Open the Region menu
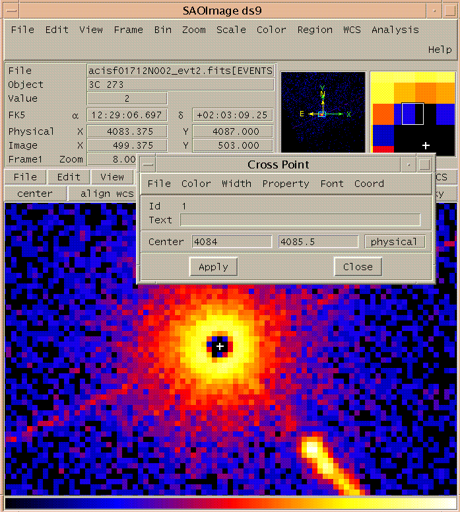Screen dimensions: 460x512 point(315,30)
